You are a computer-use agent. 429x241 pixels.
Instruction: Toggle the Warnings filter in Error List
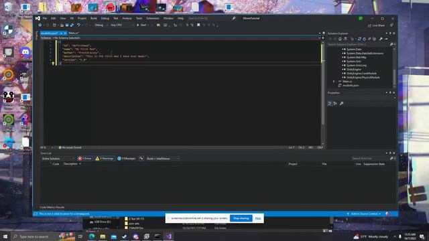pyautogui.click(x=105, y=159)
